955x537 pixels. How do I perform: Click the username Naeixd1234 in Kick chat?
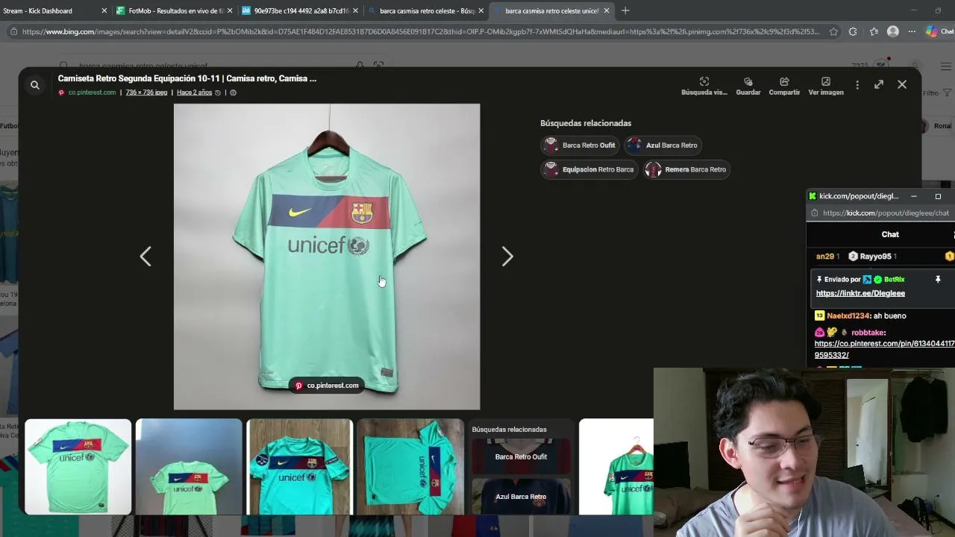coord(848,316)
